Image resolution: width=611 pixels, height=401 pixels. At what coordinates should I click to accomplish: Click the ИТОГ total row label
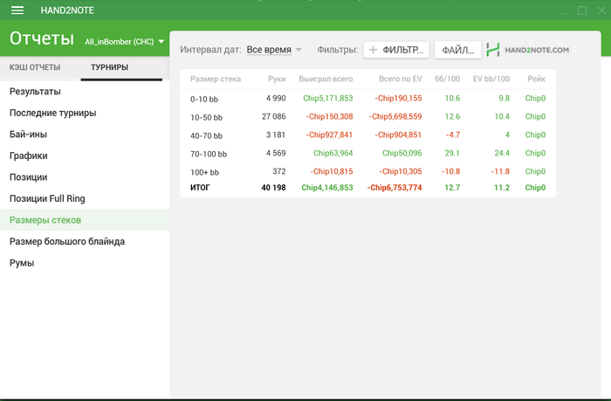point(200,188)
